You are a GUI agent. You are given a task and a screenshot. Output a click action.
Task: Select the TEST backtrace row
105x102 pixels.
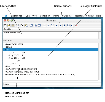[51, 50]
